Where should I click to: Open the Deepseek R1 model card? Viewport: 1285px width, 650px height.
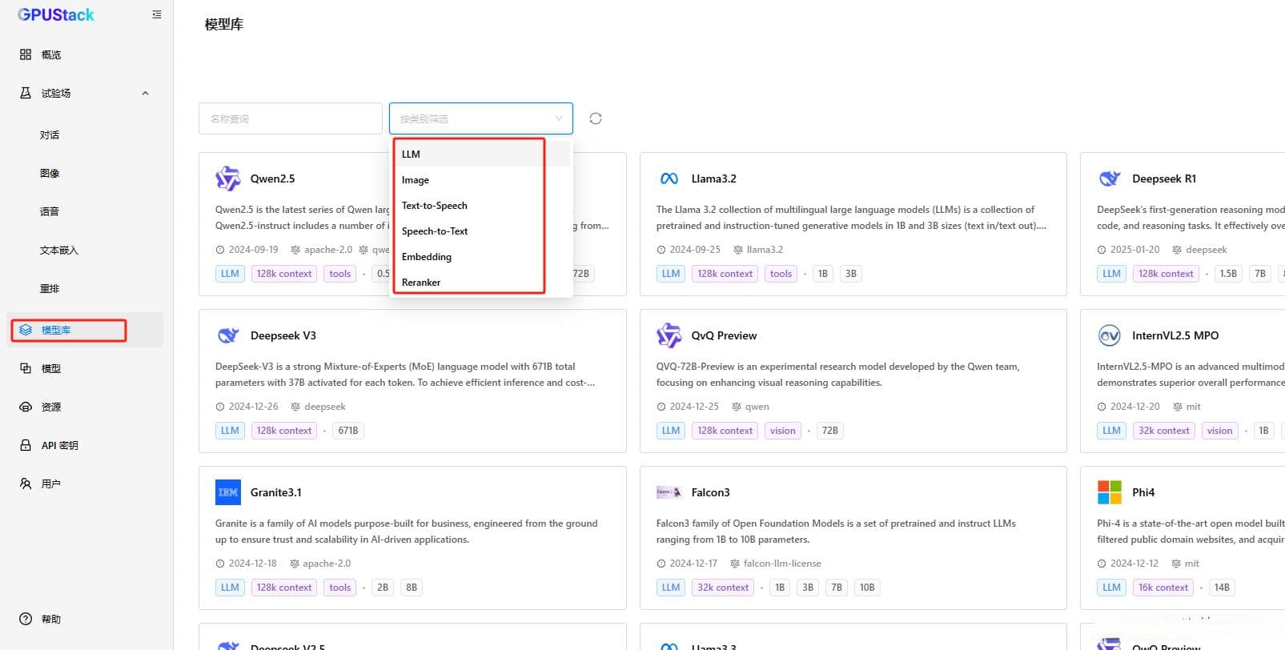(1183, 224)
